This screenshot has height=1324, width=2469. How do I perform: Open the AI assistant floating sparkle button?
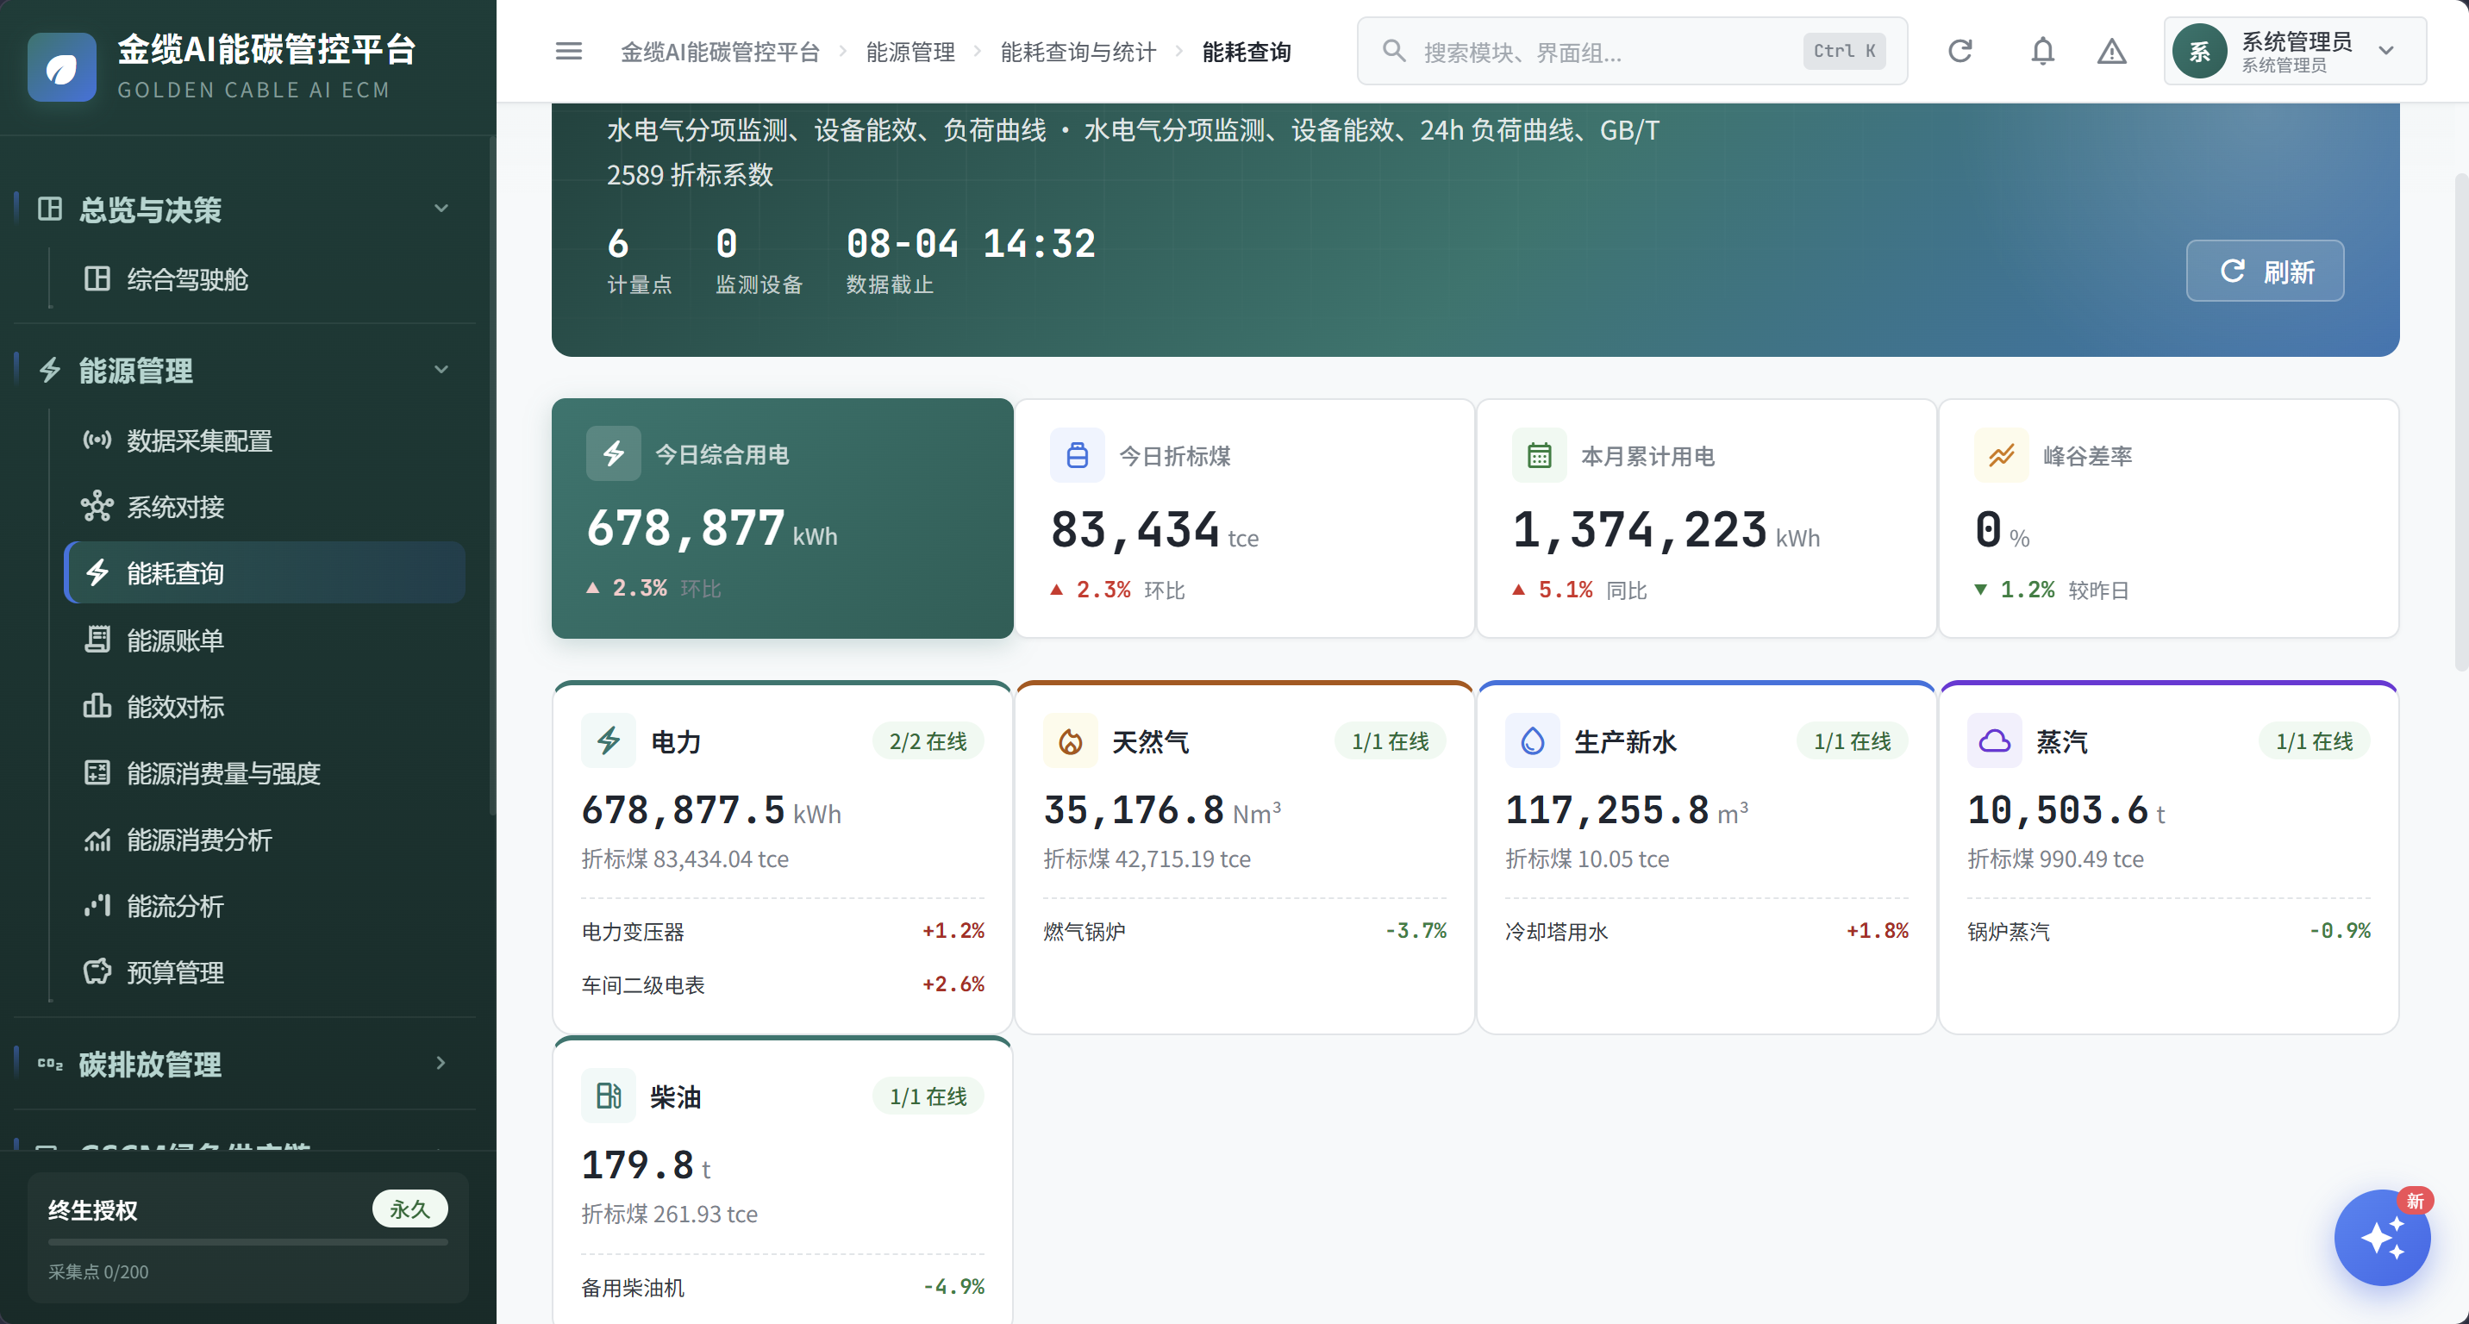[x=2382, y=1238]
